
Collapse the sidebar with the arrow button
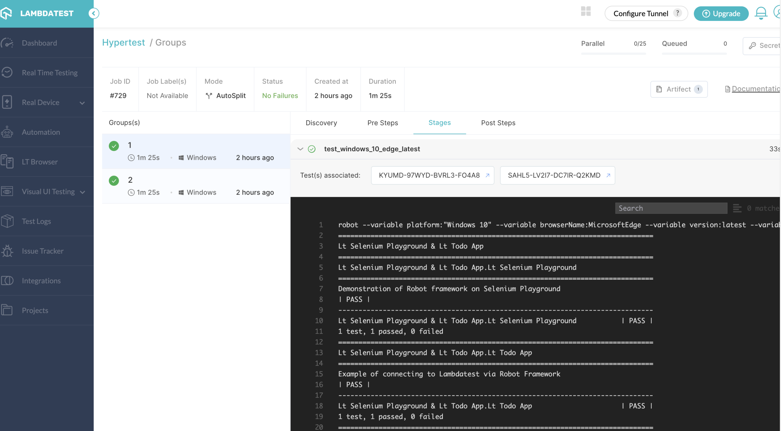(x=94, y=13)
